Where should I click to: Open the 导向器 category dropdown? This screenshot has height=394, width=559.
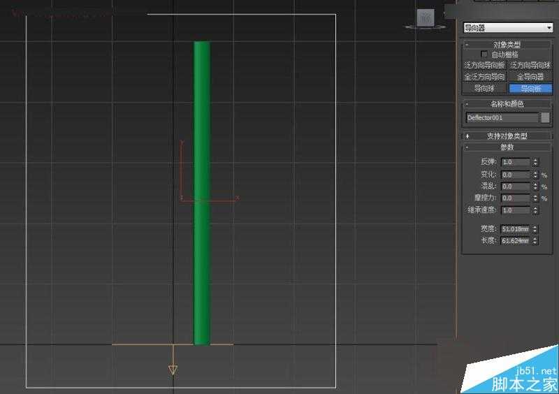click(x=508, y=27)
